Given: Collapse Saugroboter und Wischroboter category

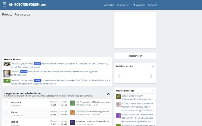Looking at the screenshot, I should 108,94.
